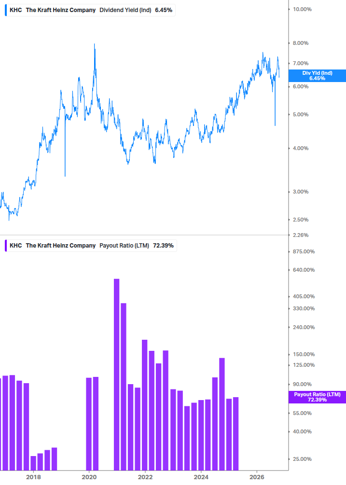This screenshot has width=346, height=485.
Task: Click the purple Payout Ratio legend color bar
Action: pos(6,246)
